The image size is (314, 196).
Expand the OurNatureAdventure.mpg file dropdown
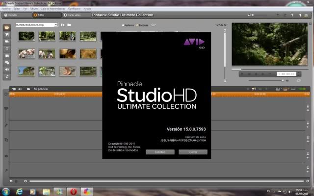[56, 24]
